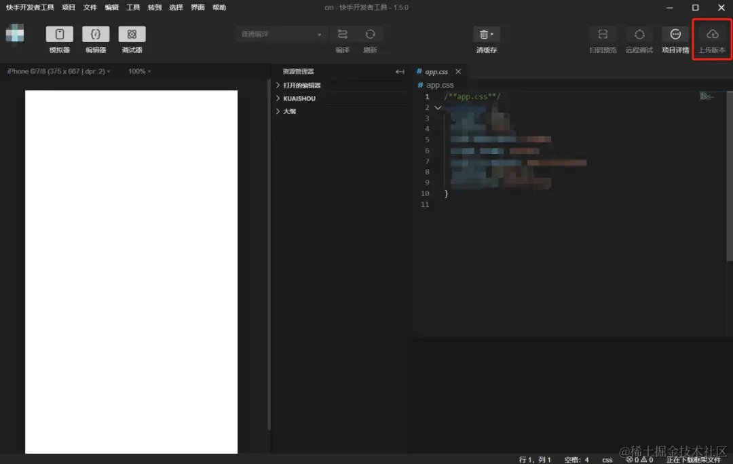Collapse the 资源管理器 panel with arrow icon
733x464 pixels.
point(400,71)
